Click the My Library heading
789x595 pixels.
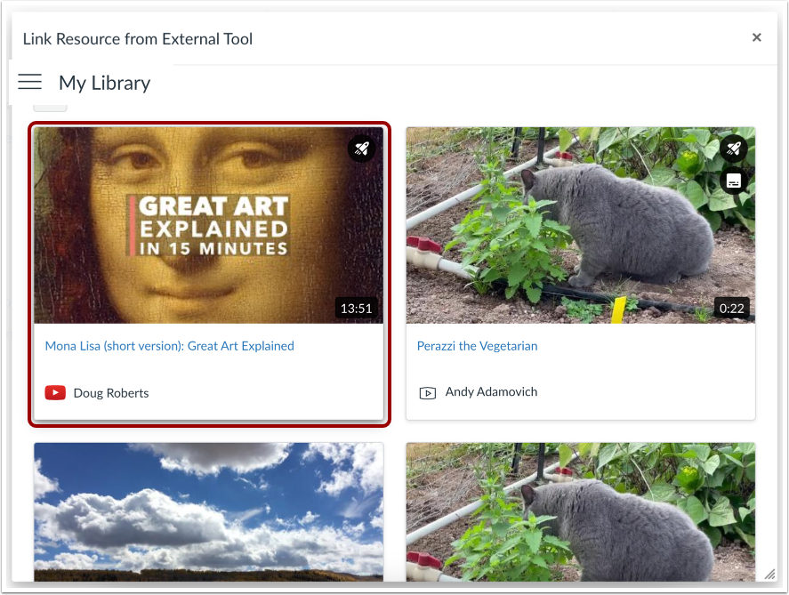point(105,83)
